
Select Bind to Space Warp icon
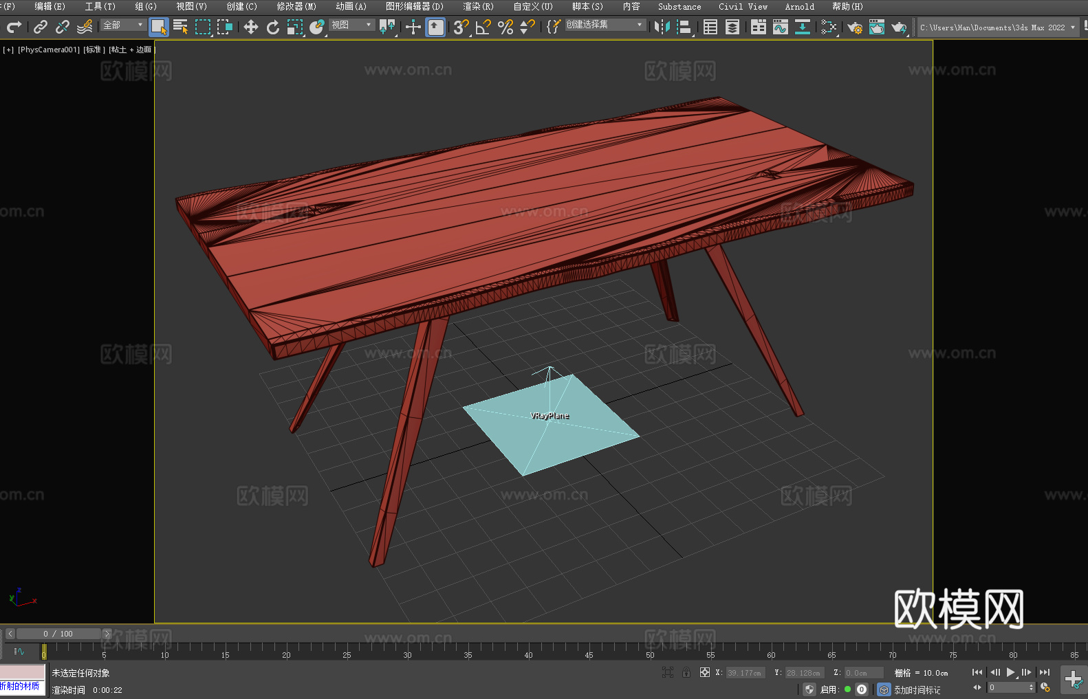tap(85, 27)
